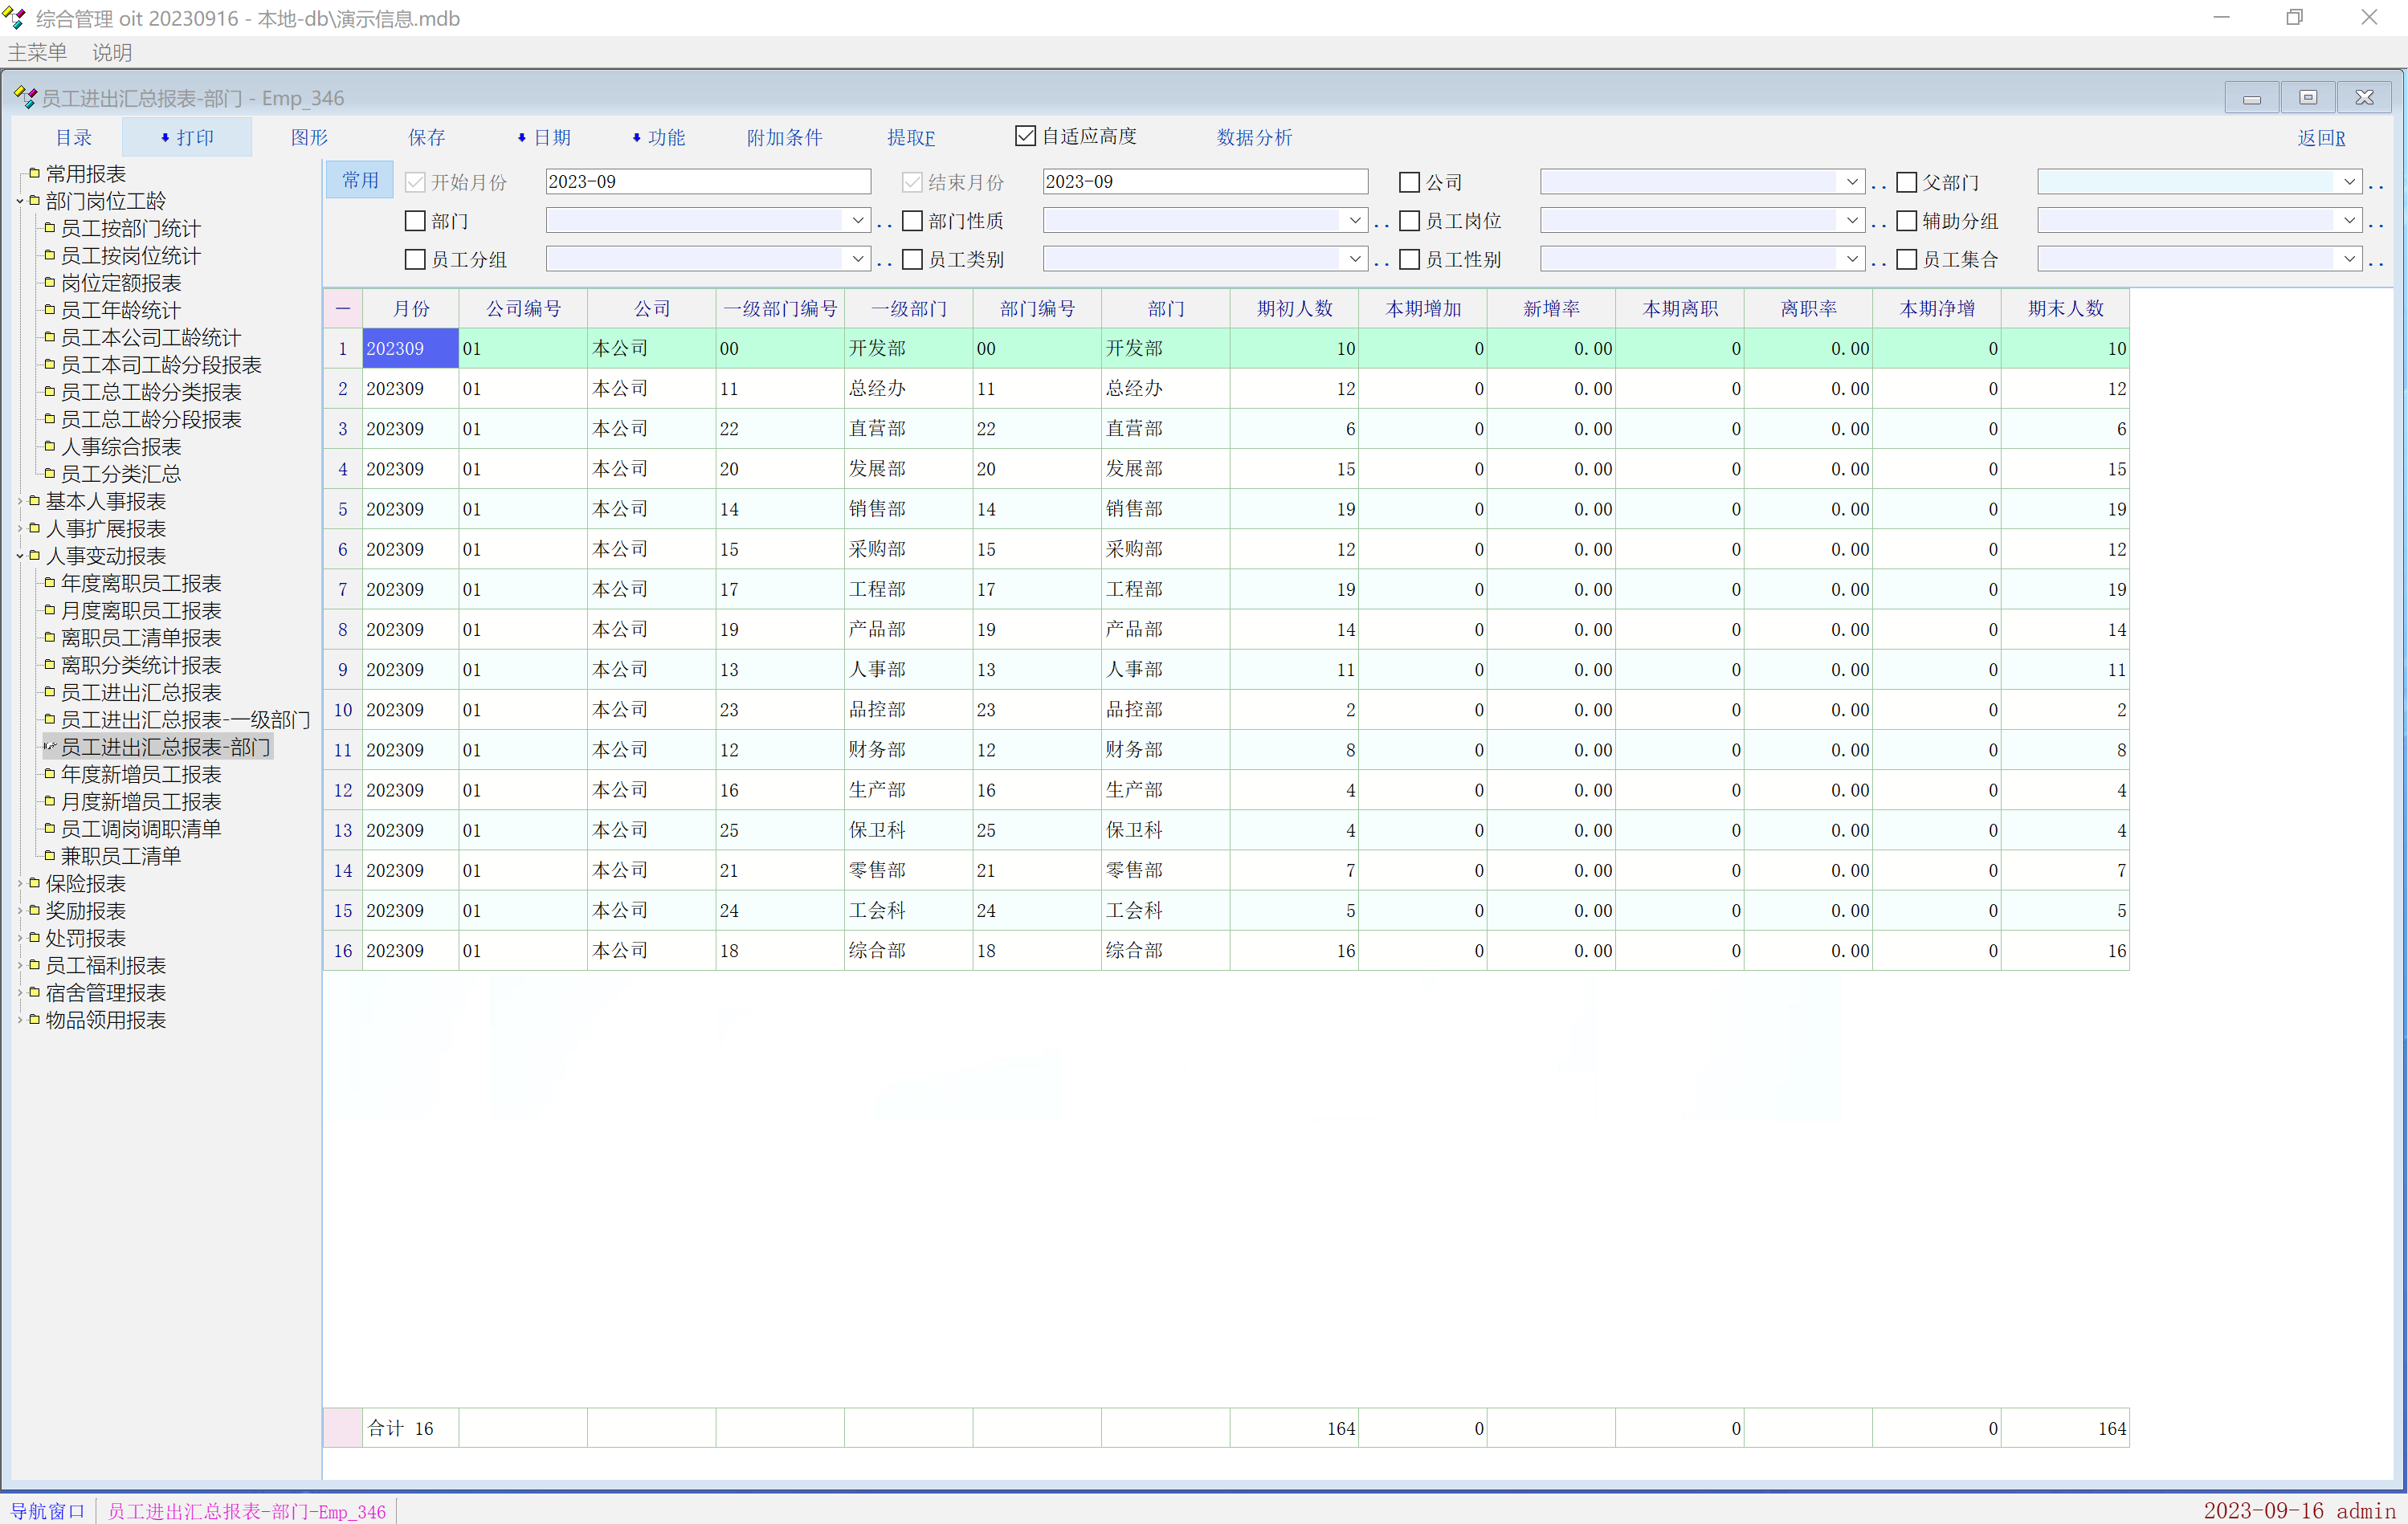Click the inner window restore icon
This screenshot has width=2408, height=1524.
tap(2307, 97)
